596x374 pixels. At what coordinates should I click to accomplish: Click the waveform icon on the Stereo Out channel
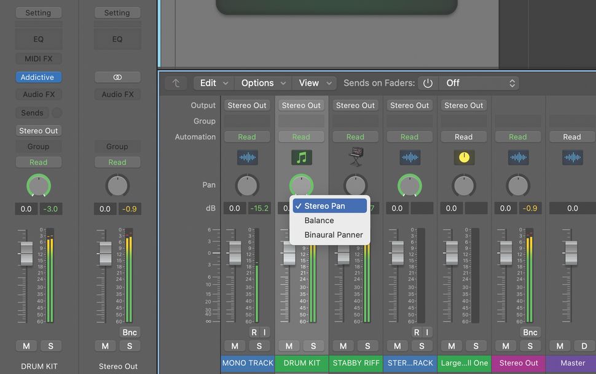(518, 157)
